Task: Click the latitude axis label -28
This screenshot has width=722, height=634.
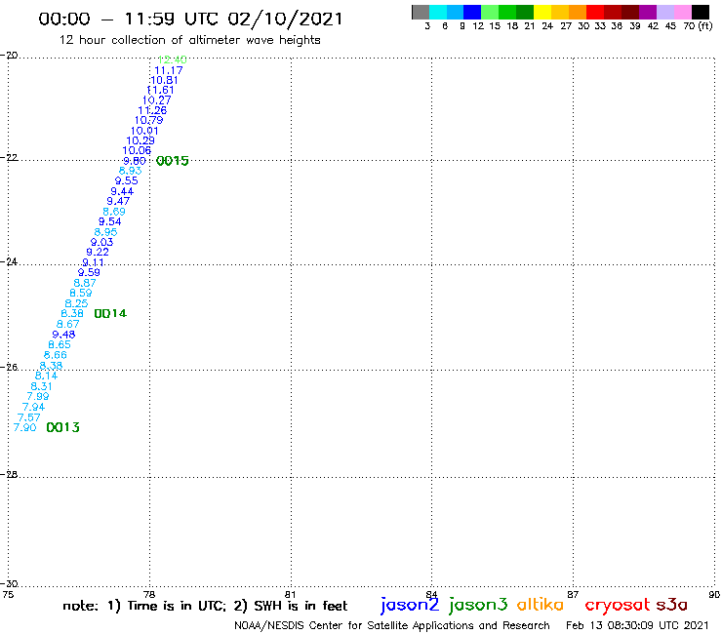Action: click(x=9, y=475)
